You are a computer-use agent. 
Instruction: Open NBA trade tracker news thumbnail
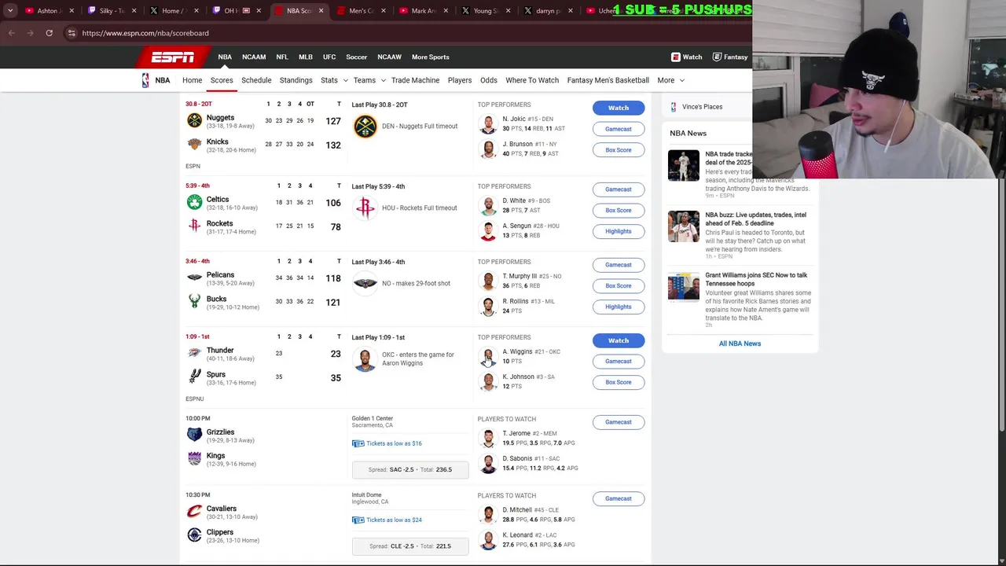pos(683,166)
